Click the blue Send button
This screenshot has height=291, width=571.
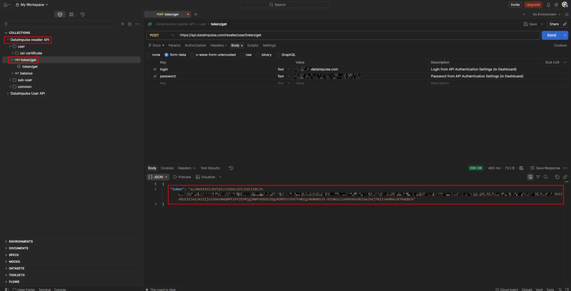pos(551,35)
